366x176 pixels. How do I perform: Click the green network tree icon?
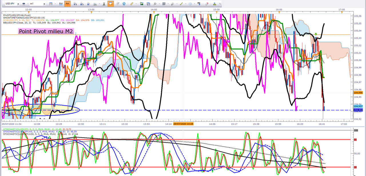coord(214,4)
